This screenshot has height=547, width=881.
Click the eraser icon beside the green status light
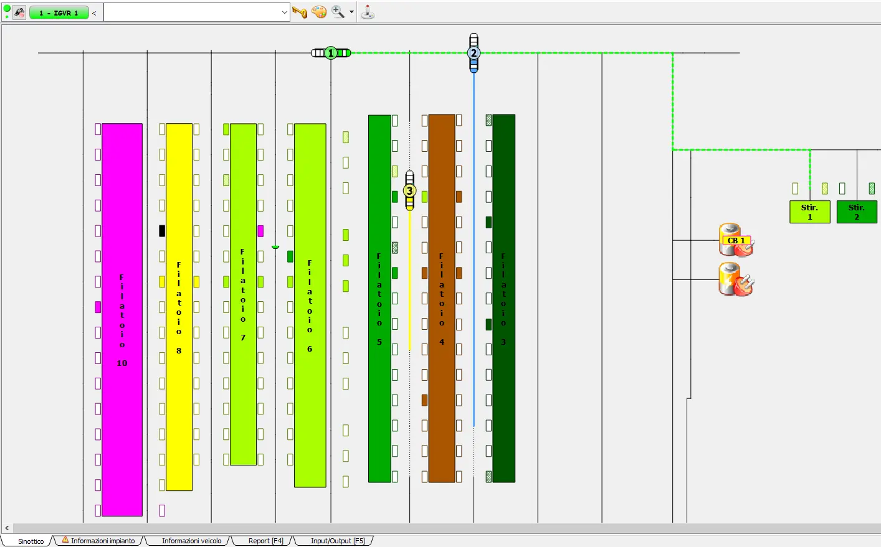19,12
